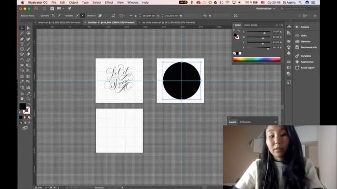The height and width of the screenshot is (189, 337).
Task: Select the white swatch in the Color panel
Action: (x=240, y=54)
